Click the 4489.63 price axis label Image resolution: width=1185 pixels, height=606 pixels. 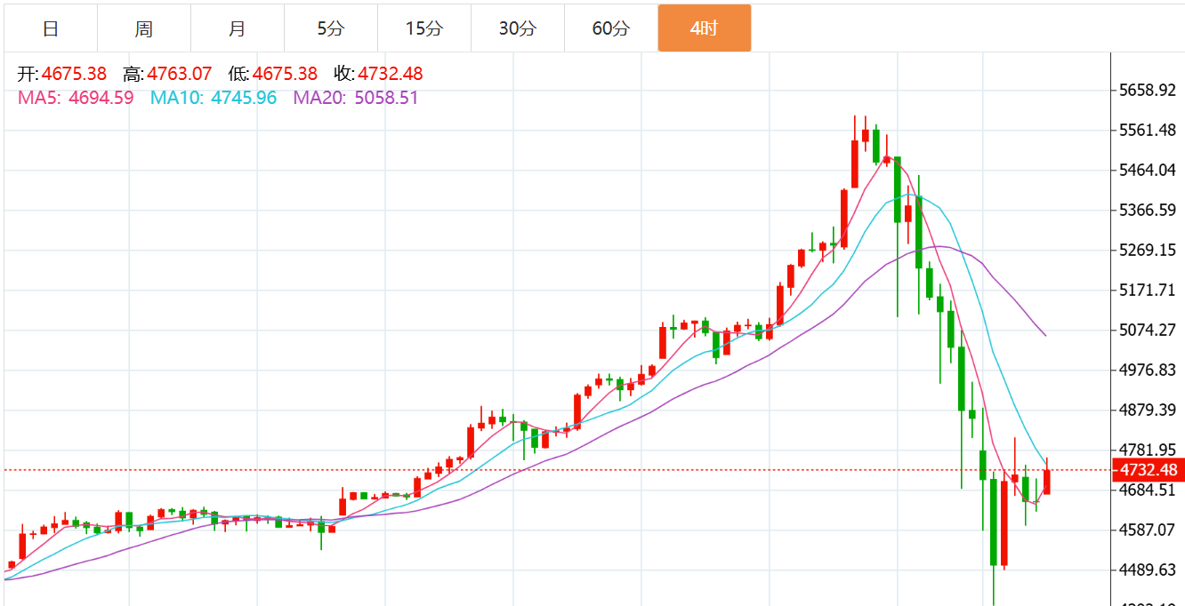click(1147, 570)
